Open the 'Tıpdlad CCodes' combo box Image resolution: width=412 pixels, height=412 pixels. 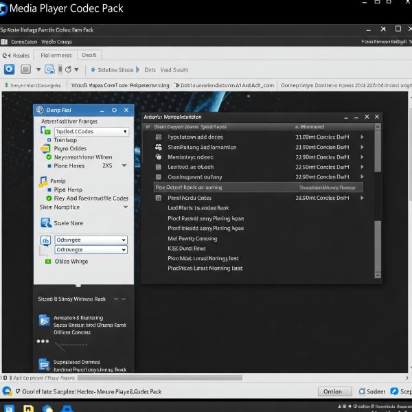91,131
